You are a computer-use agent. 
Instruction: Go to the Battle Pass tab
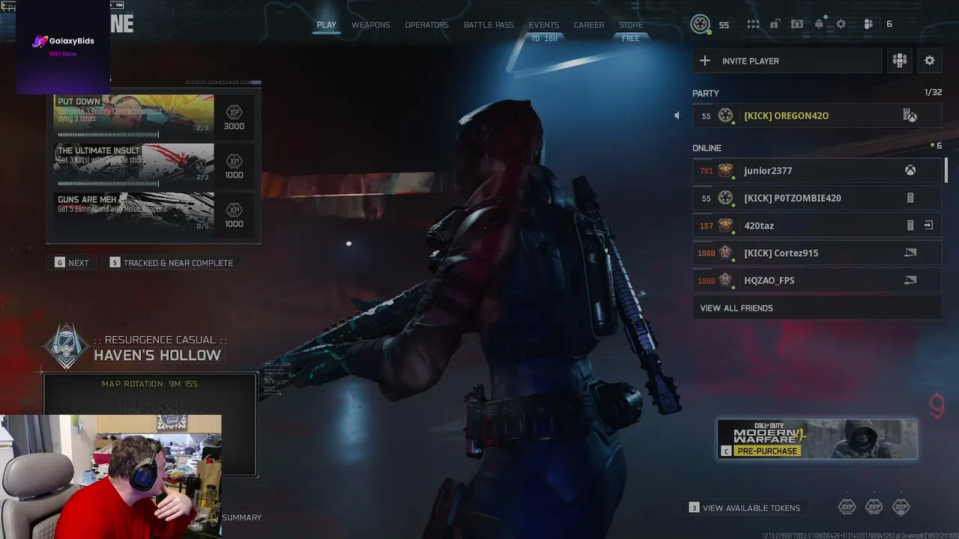(x=488, y=25)
